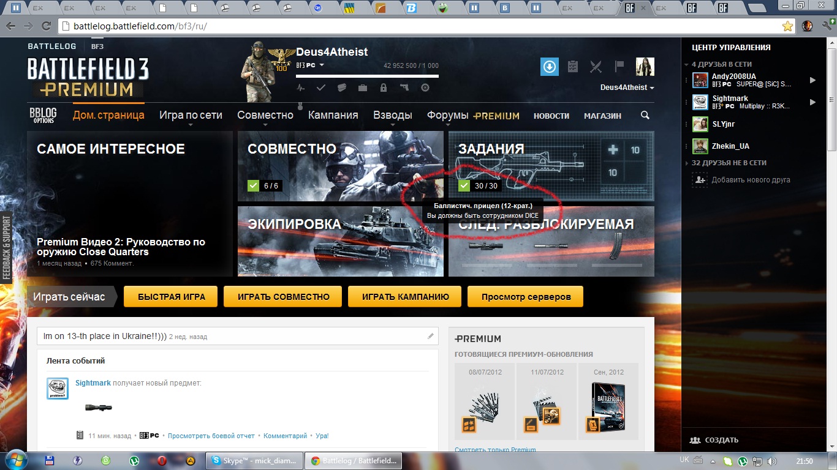The height and width of the screenshot is (470, 837).
Task: Open СОЗДАТЬ group chat control
Action: [714, 440]
